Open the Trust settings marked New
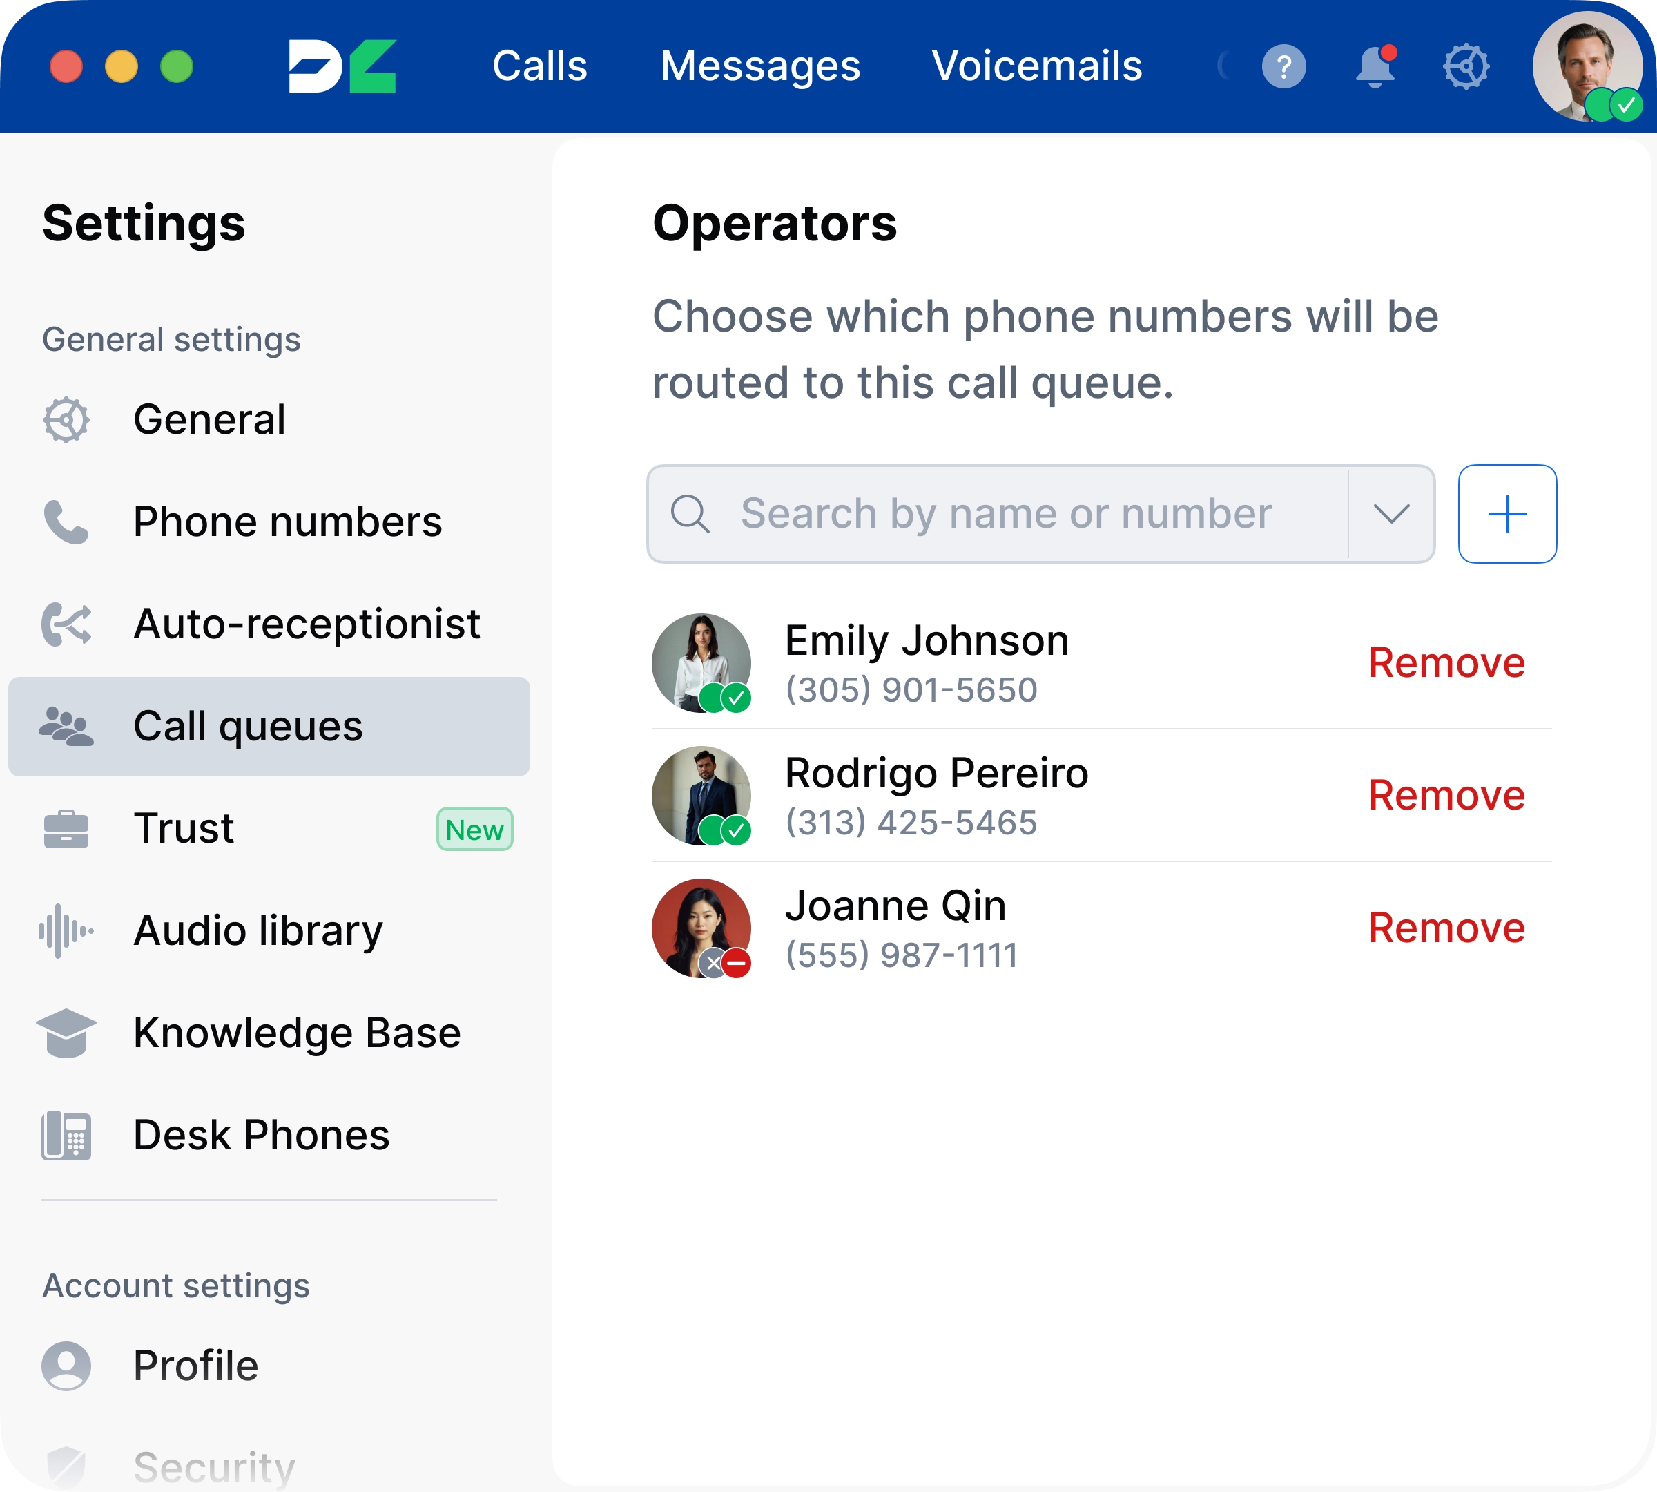 [x=183, y=829]
